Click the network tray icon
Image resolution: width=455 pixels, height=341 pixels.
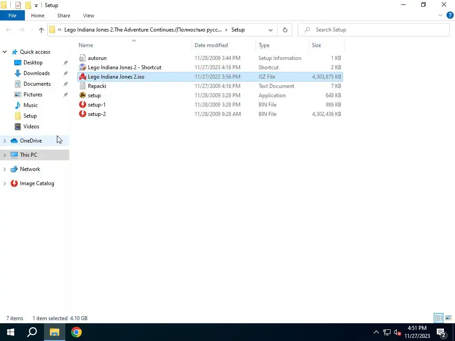click(387, 332)
